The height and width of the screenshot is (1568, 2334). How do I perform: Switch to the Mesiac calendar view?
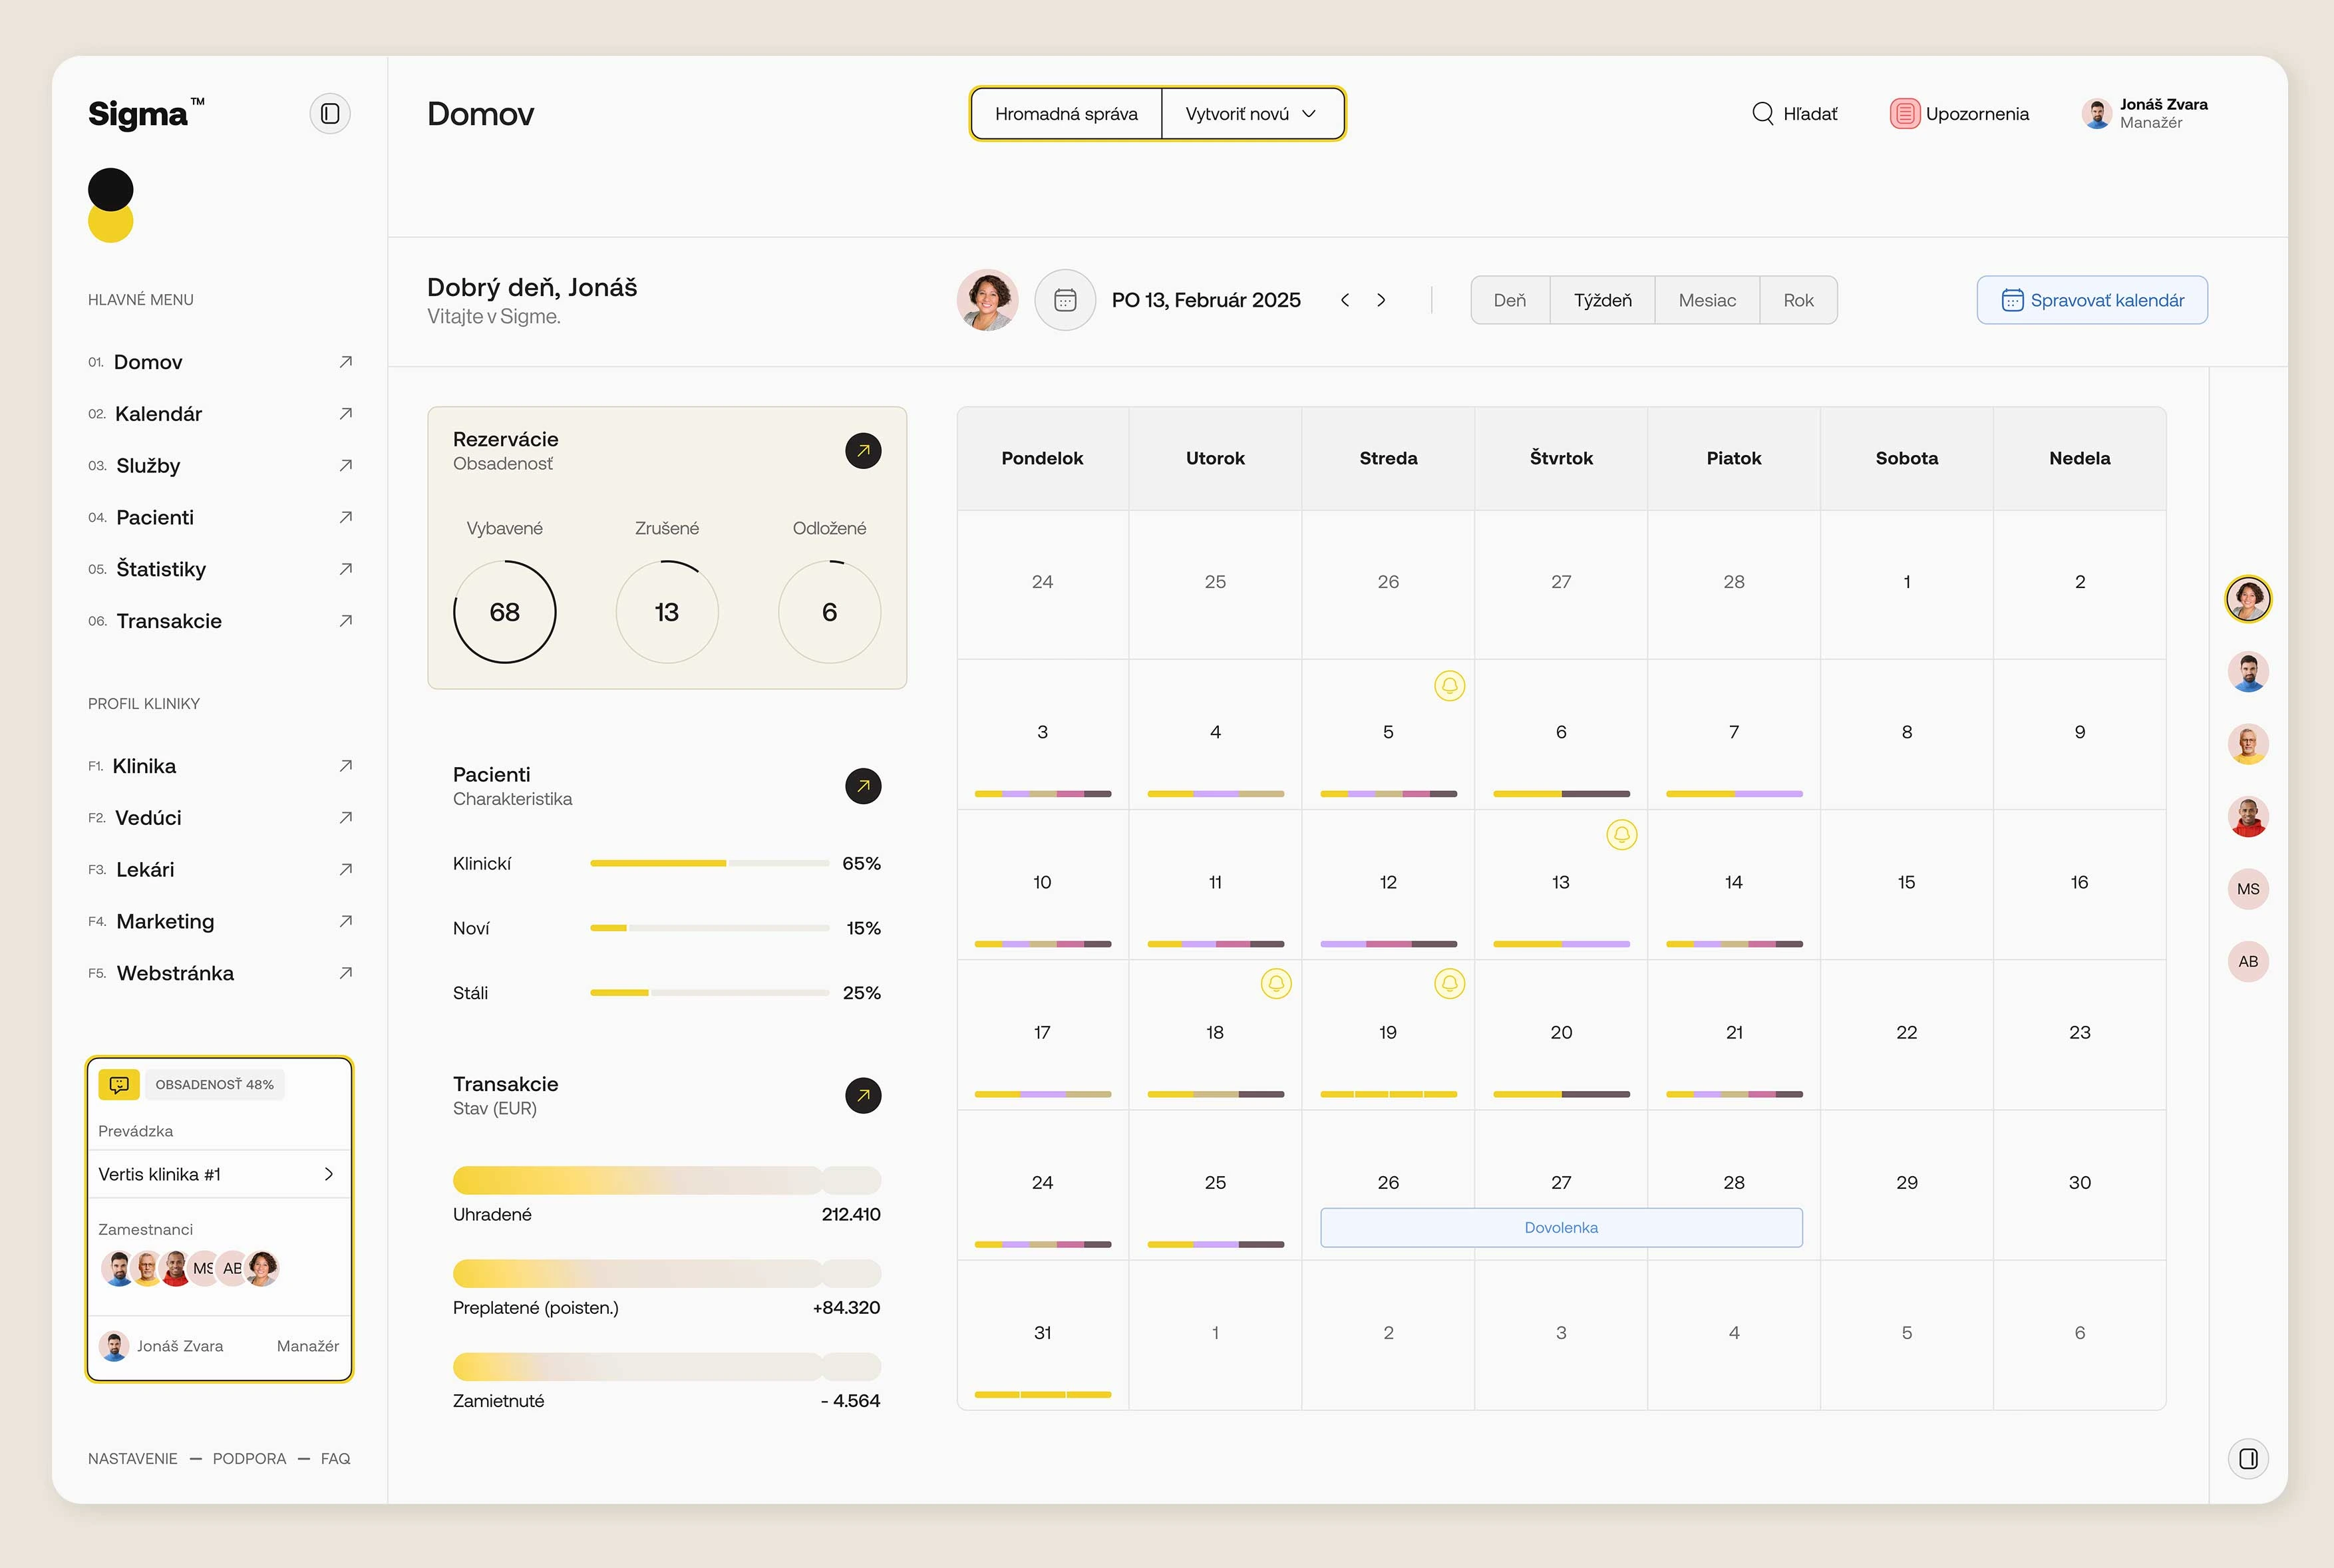point(1707,299)
